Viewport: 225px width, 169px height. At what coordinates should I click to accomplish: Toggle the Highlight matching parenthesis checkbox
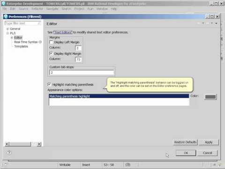49,84
